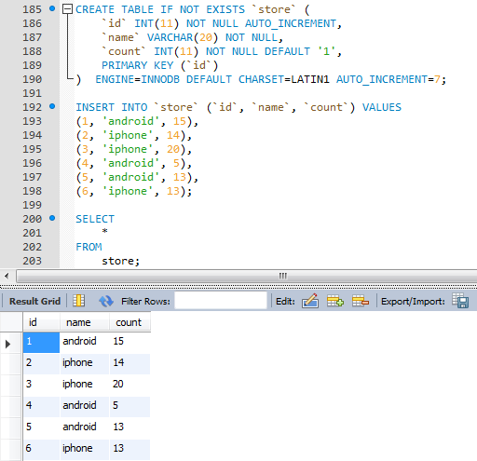Click the Result Grid view icon
The image size is (477, 461).
(78, 301)
